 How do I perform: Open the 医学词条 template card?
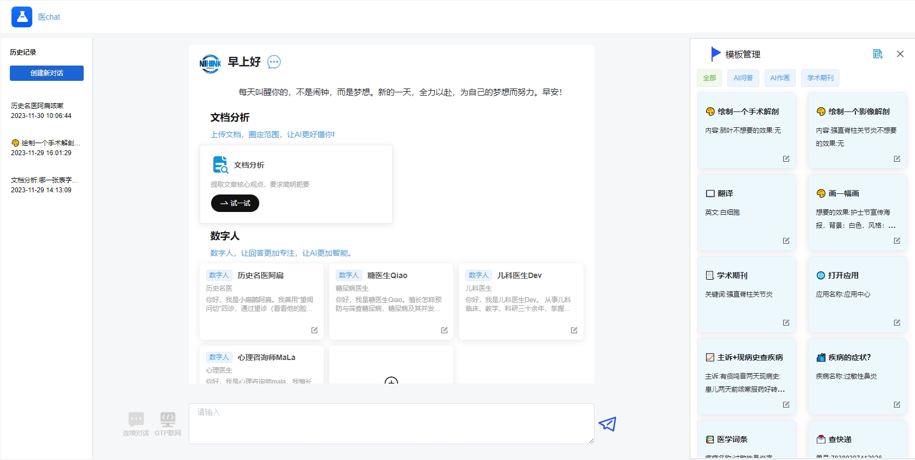[x=746, y=440]
